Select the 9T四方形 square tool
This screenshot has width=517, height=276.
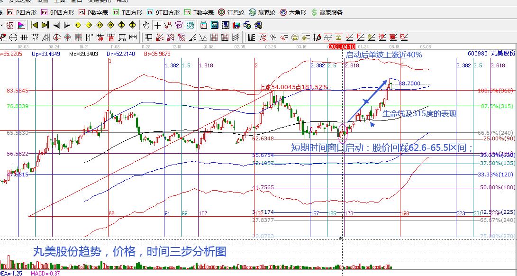(x=163, y=13)
